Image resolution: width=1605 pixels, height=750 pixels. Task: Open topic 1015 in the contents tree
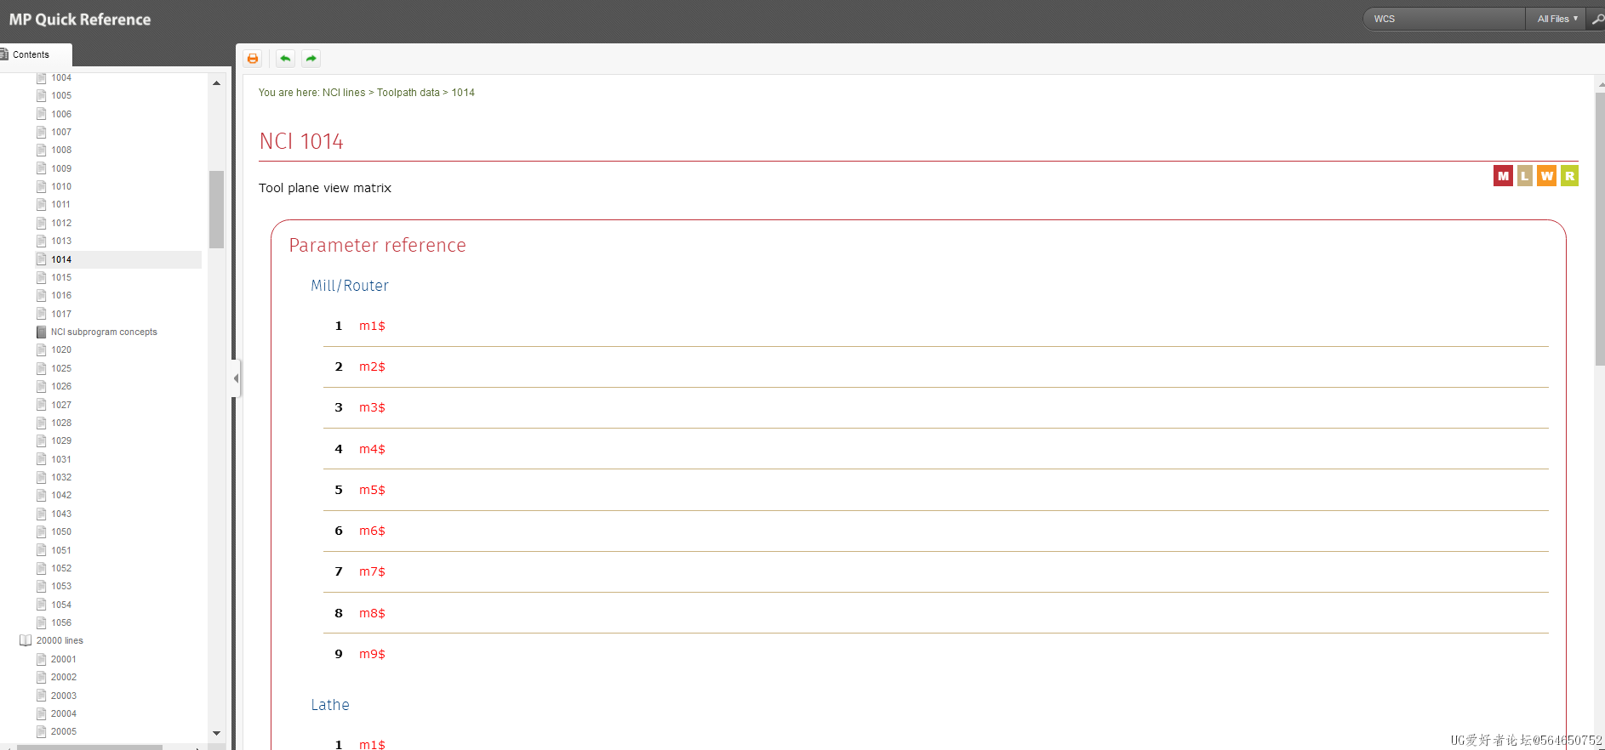pos(61,277)
